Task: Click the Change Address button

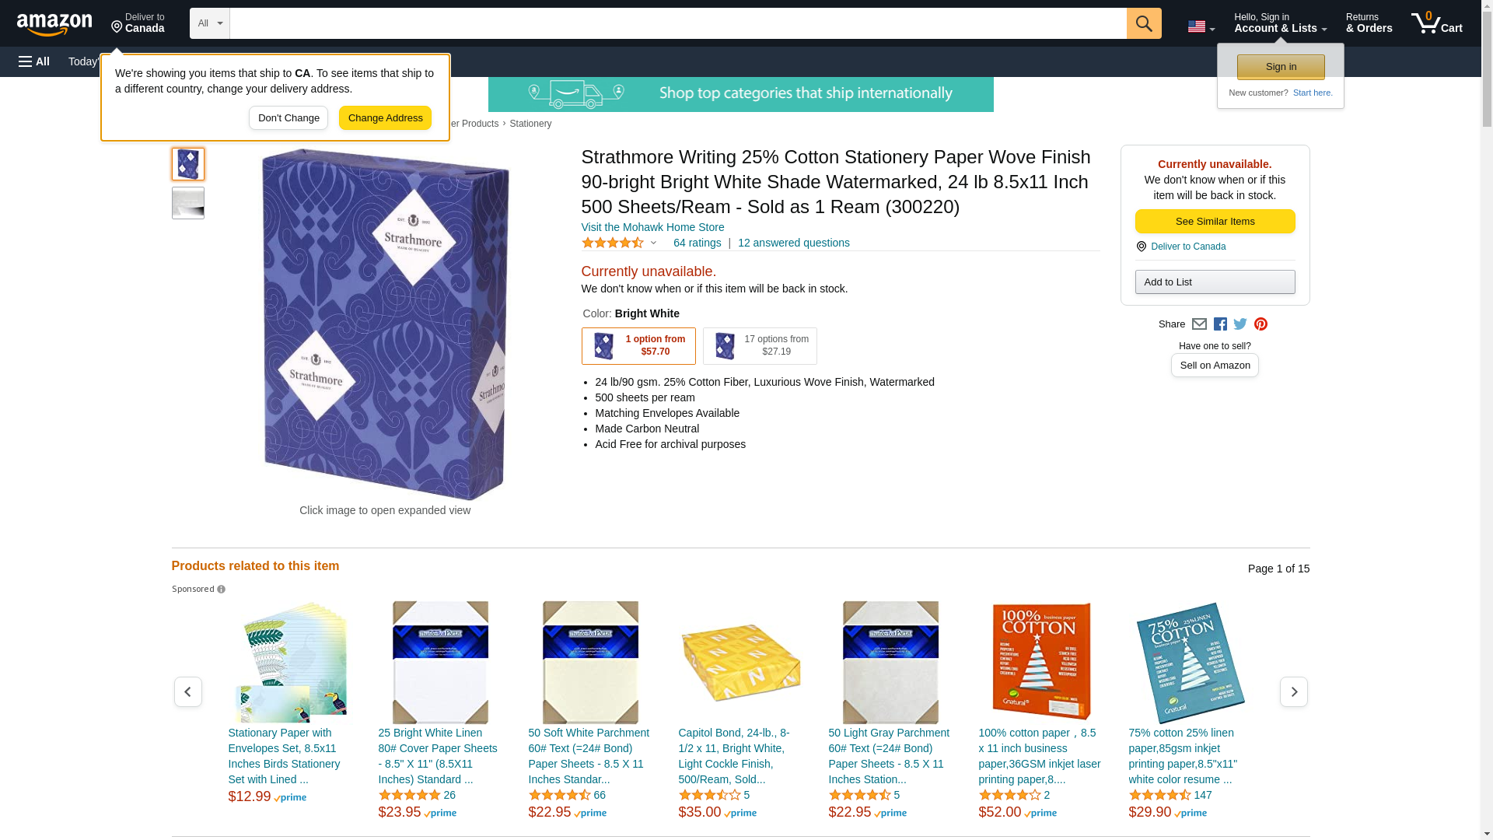Action: click(385, 118)
